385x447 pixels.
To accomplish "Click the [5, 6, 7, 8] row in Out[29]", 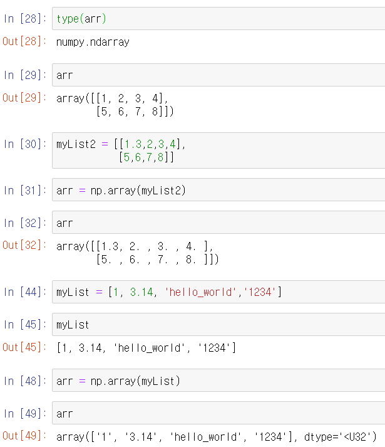I will (132, 111).
